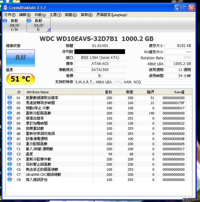Click the status orb for attribute C1
This screenshot has width=200, height=202.
tap(10, 149)
